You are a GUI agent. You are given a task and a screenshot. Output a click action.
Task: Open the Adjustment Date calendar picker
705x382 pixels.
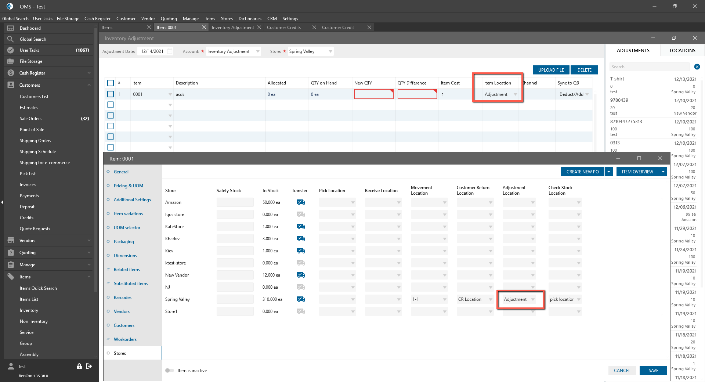click(170, 51)
